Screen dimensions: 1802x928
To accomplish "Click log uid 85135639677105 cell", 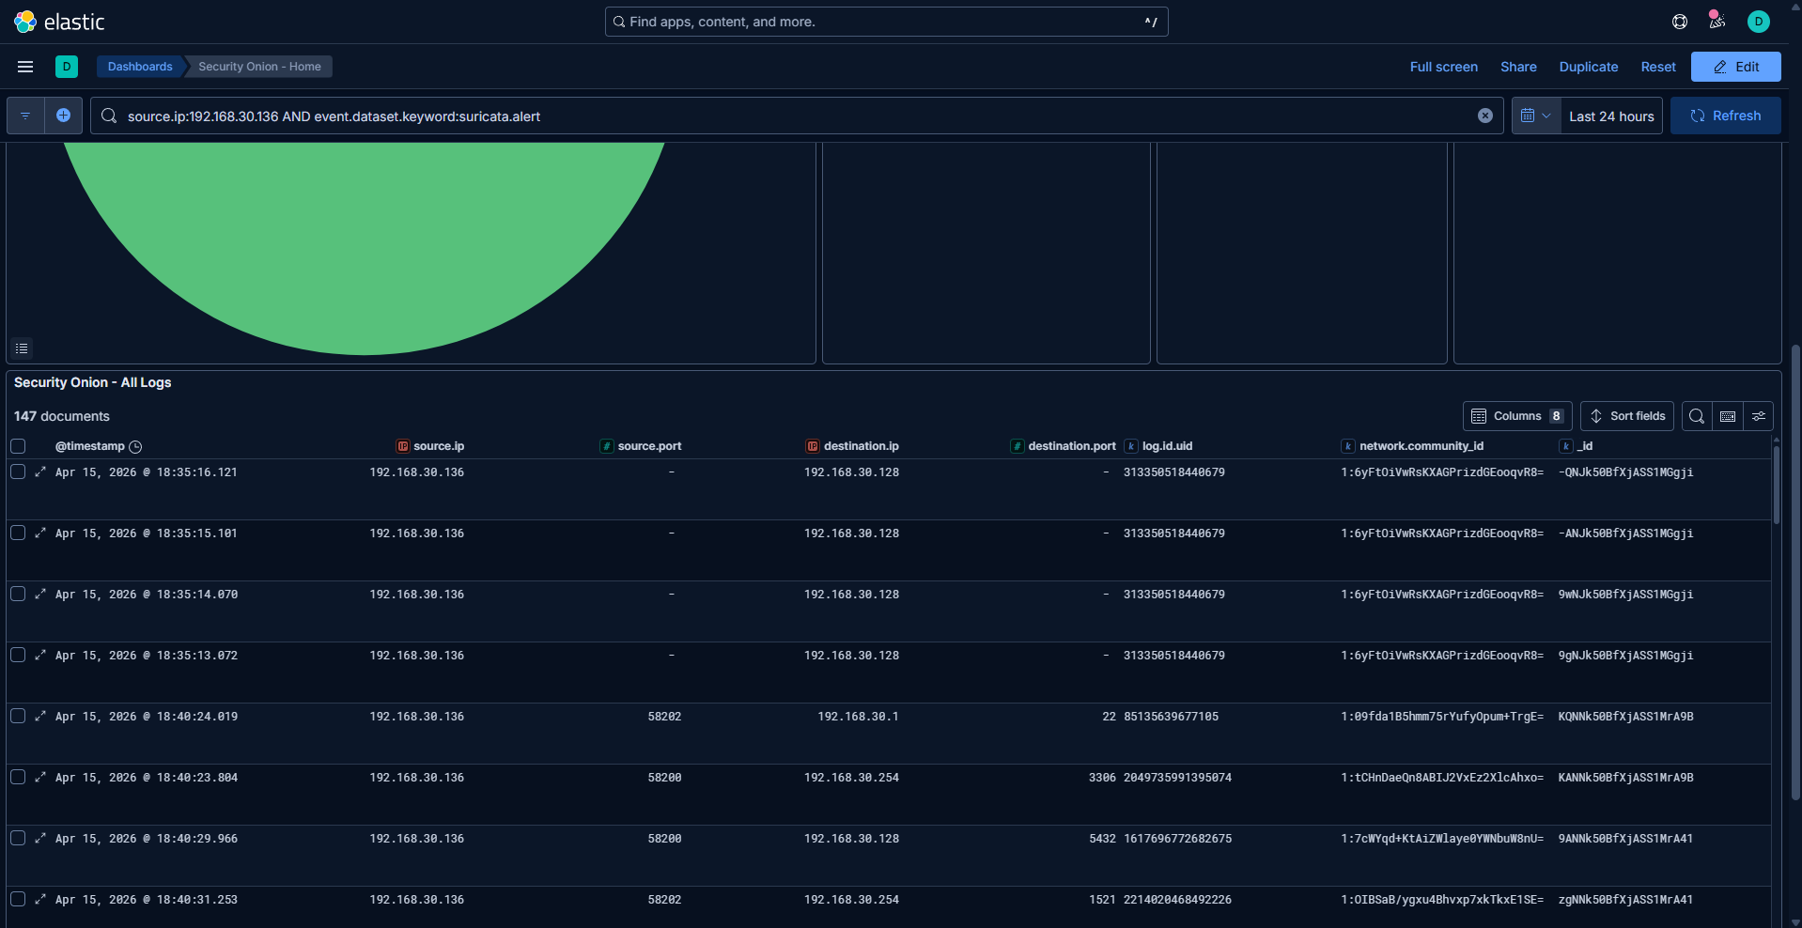I will (1171, 717).
